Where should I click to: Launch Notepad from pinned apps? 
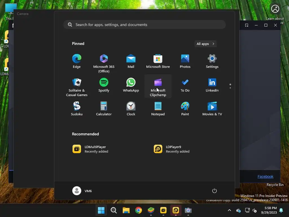pyautogui.click(x=158, y=109)
